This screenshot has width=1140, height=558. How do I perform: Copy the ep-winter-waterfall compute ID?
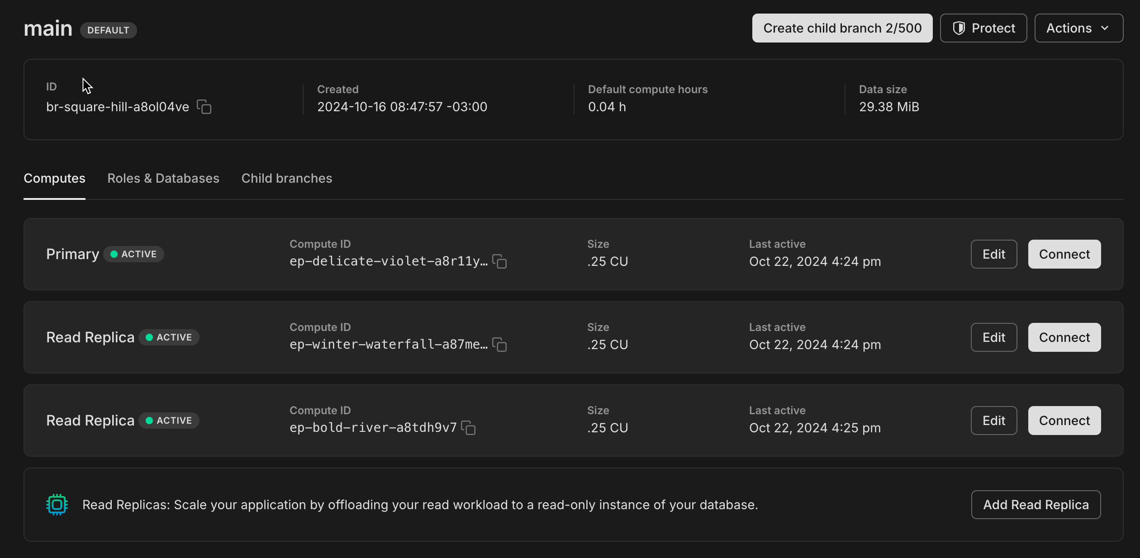499,345
